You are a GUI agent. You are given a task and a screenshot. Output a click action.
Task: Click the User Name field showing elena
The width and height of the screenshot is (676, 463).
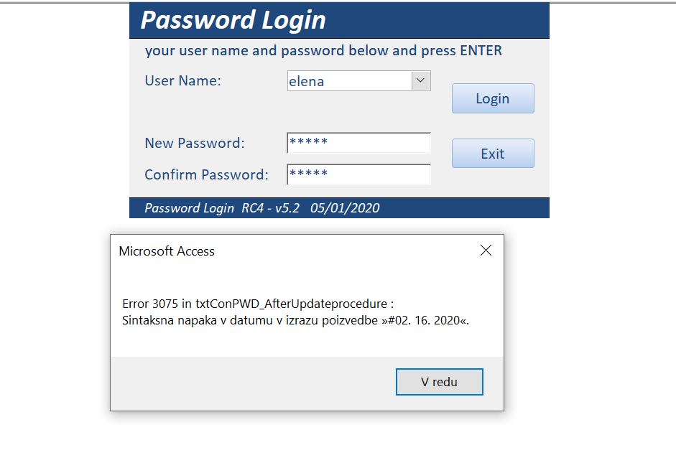[x=349, y=81]
